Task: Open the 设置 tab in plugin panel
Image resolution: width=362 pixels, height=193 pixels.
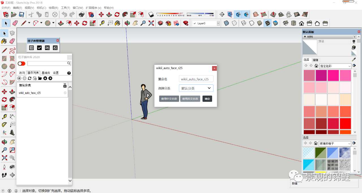Action: (x=56, y=73)
